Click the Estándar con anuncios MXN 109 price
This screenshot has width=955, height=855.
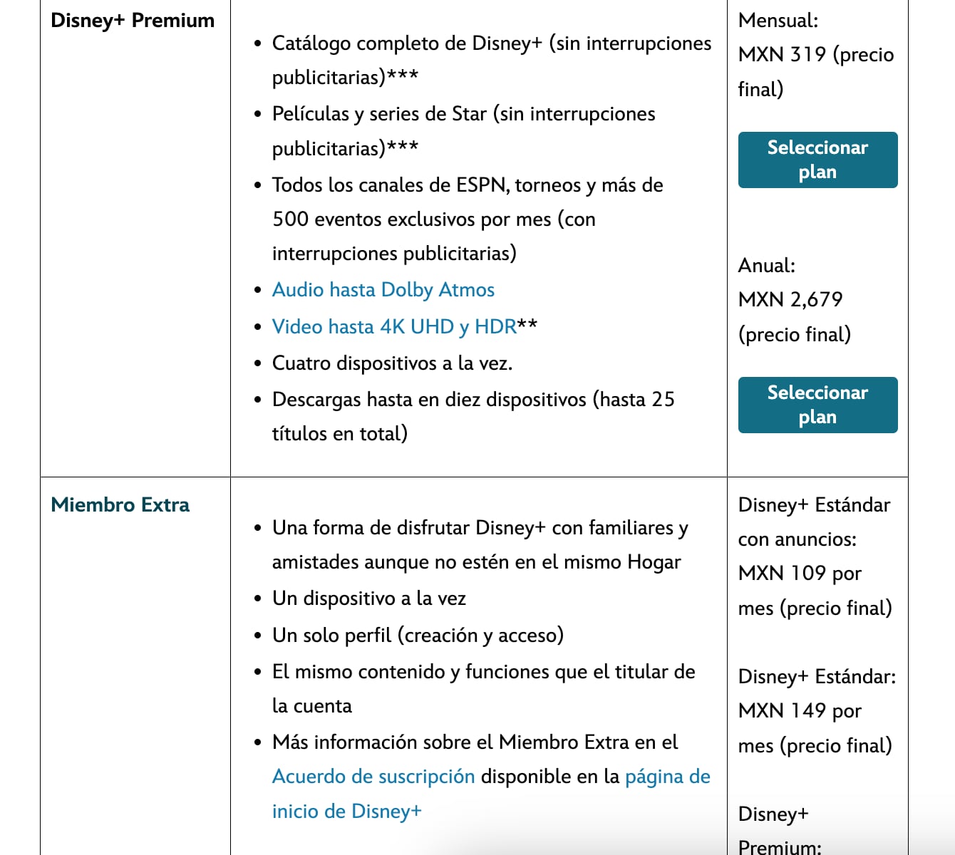(815, 556)
